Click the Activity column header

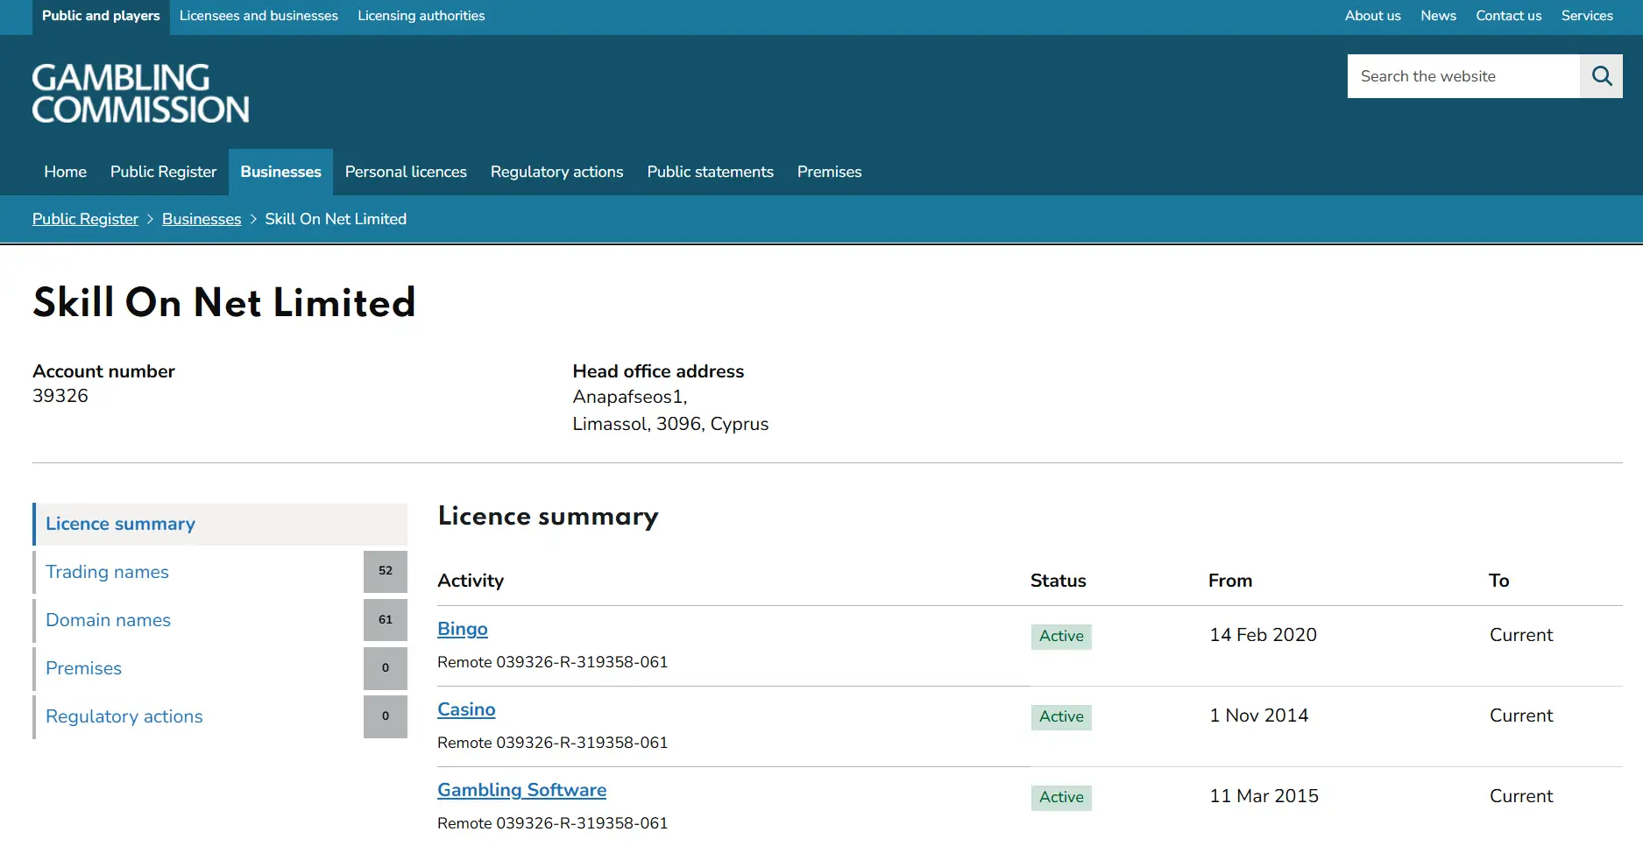click(471, 581)
